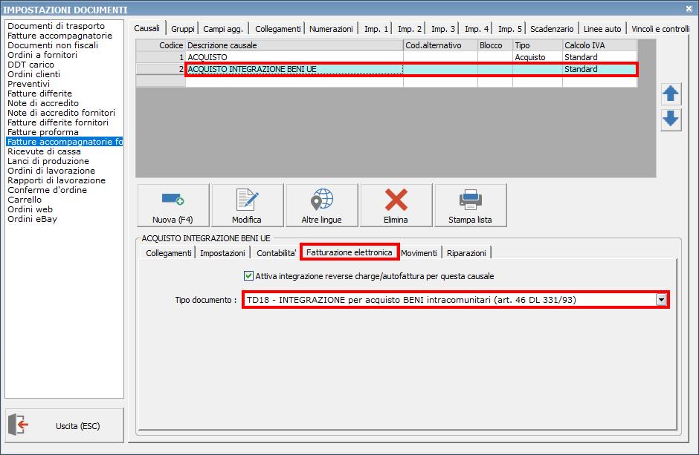Click the Cod.alternativo column header
The height and width of the screenshot is (455, 699).
click(x=440, y=45)
